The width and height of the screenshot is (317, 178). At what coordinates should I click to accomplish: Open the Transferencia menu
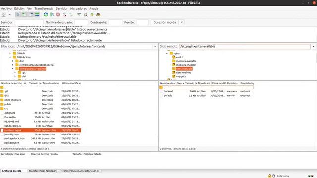coord(44,9)
